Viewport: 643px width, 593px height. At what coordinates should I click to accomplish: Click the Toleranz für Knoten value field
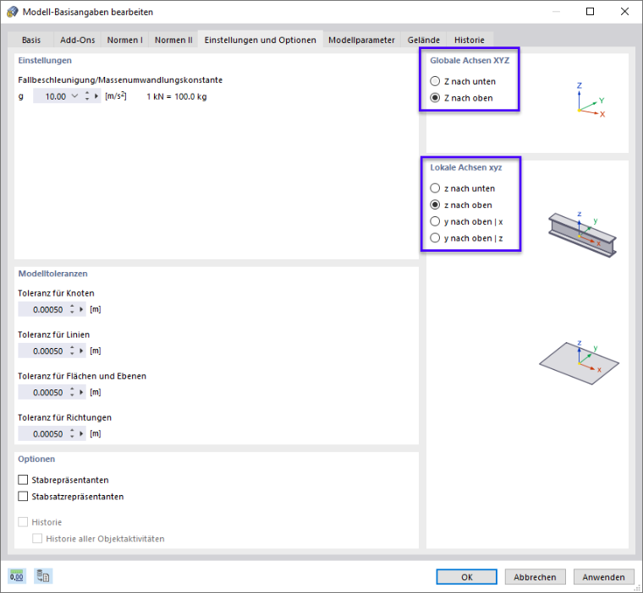[x=42, y=309]
